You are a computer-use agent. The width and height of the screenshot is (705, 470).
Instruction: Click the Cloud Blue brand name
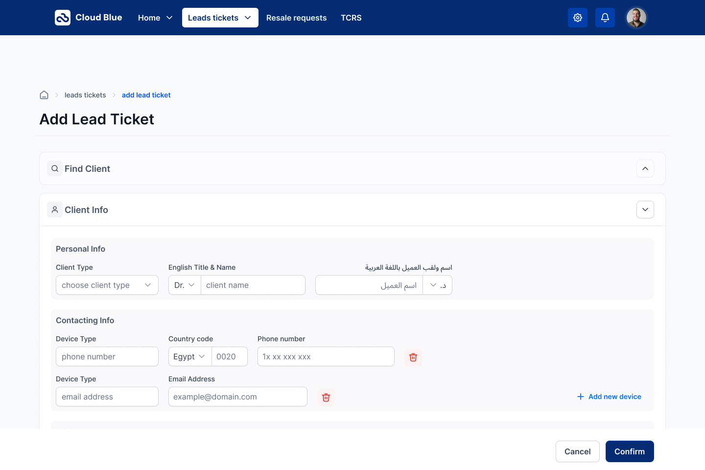[x=99, y=18]
